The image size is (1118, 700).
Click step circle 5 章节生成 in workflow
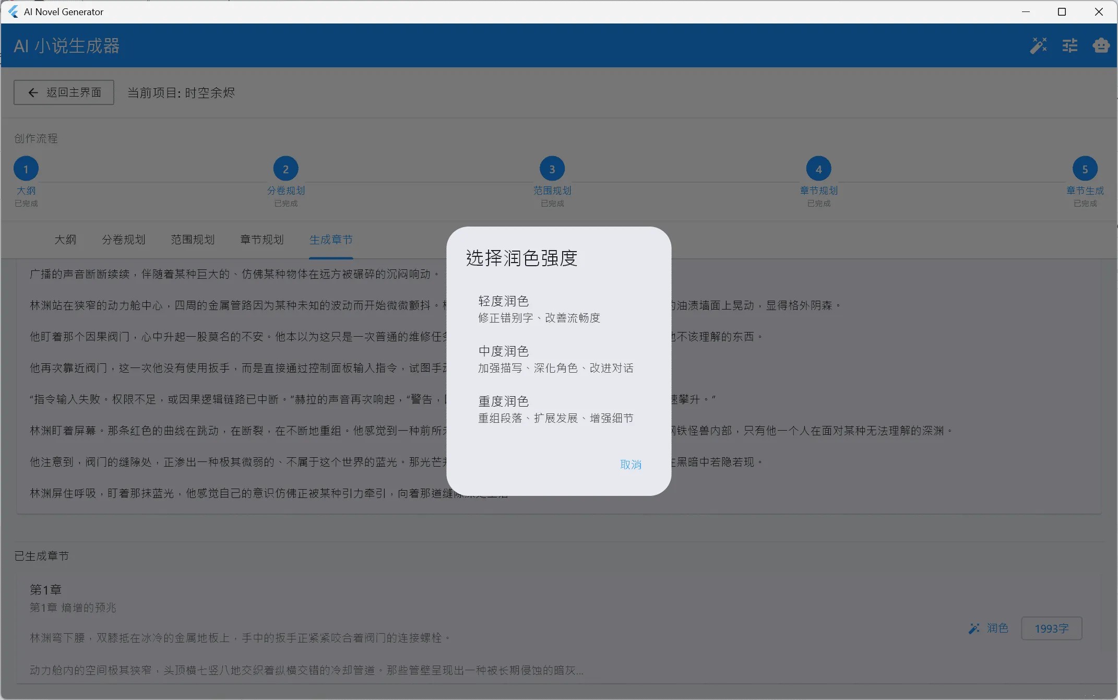click(1085, 168)
